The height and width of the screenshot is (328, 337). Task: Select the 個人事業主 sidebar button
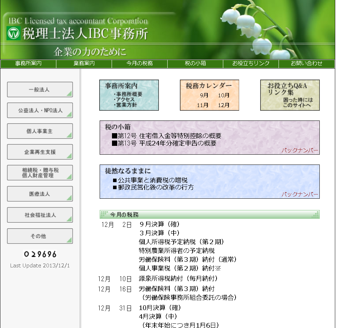click(40, 131)
